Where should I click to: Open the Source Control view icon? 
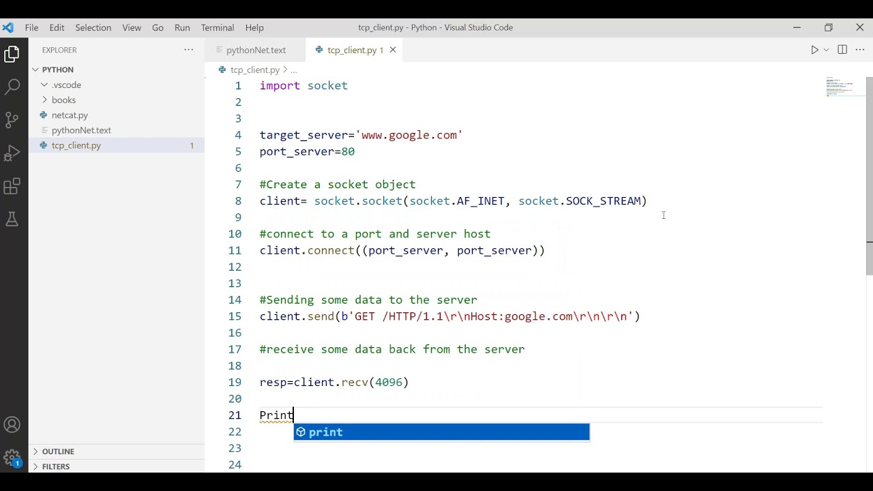[x=12, y=120]
